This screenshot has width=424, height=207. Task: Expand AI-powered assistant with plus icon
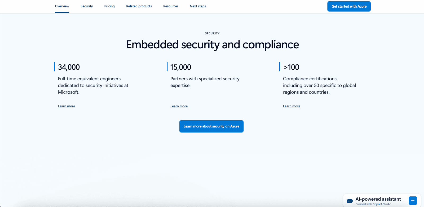pos(413,200)
